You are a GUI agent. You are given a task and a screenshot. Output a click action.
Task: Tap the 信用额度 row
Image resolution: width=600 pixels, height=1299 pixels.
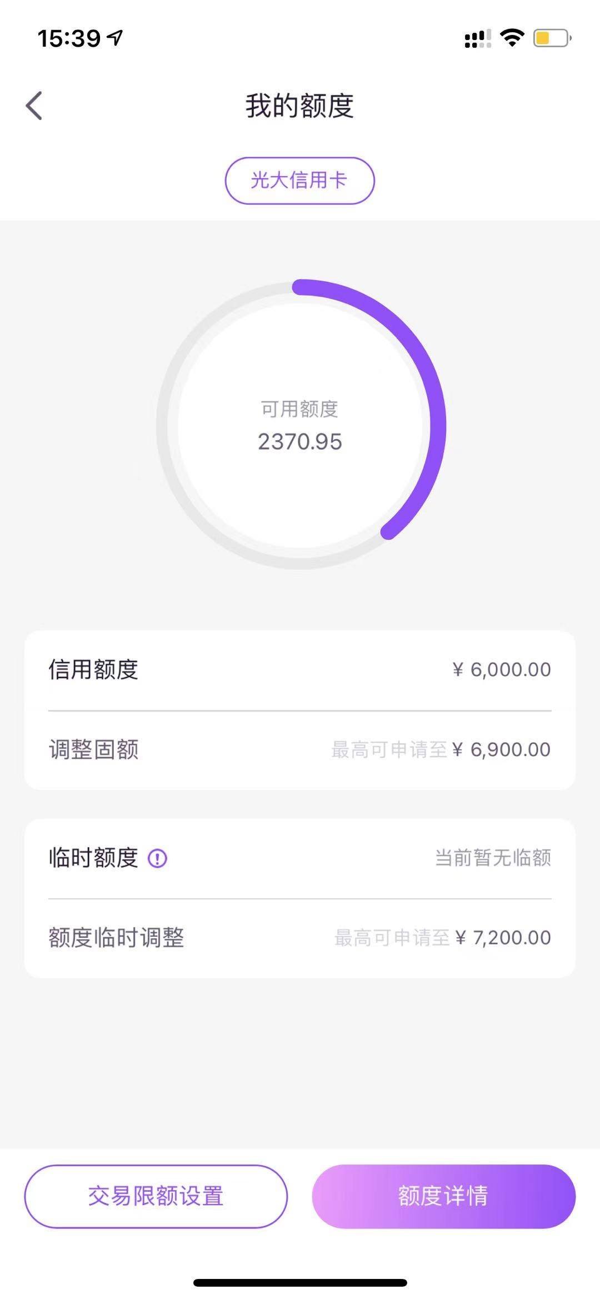coord(300,670)
